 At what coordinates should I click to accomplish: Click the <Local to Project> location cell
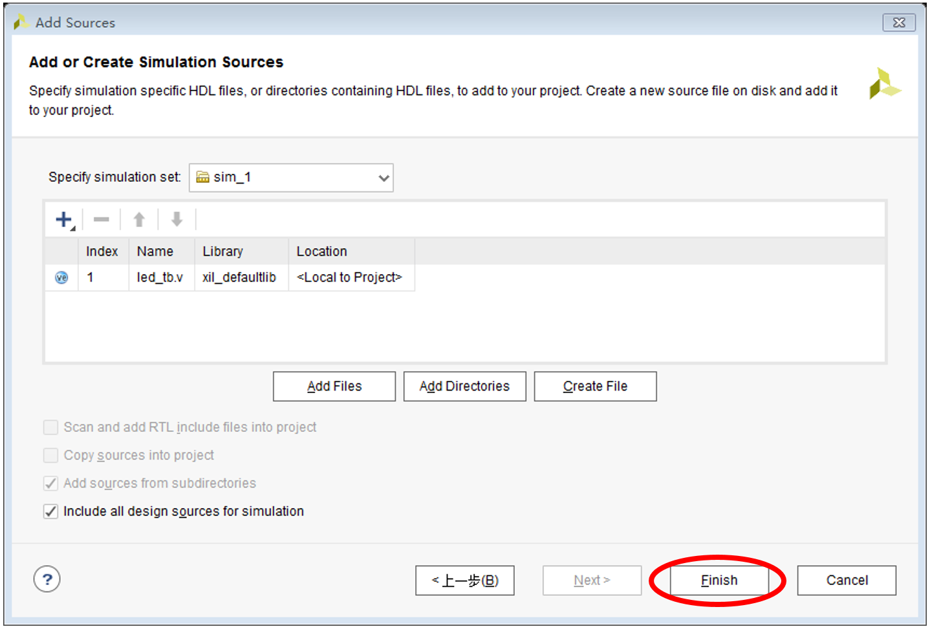(351, 277)
